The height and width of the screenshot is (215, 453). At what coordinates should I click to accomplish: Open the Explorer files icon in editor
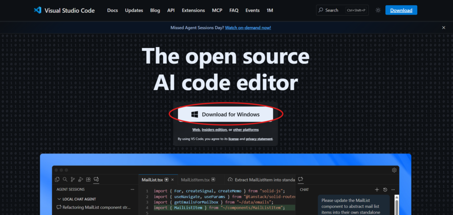[x=57, y=180]
